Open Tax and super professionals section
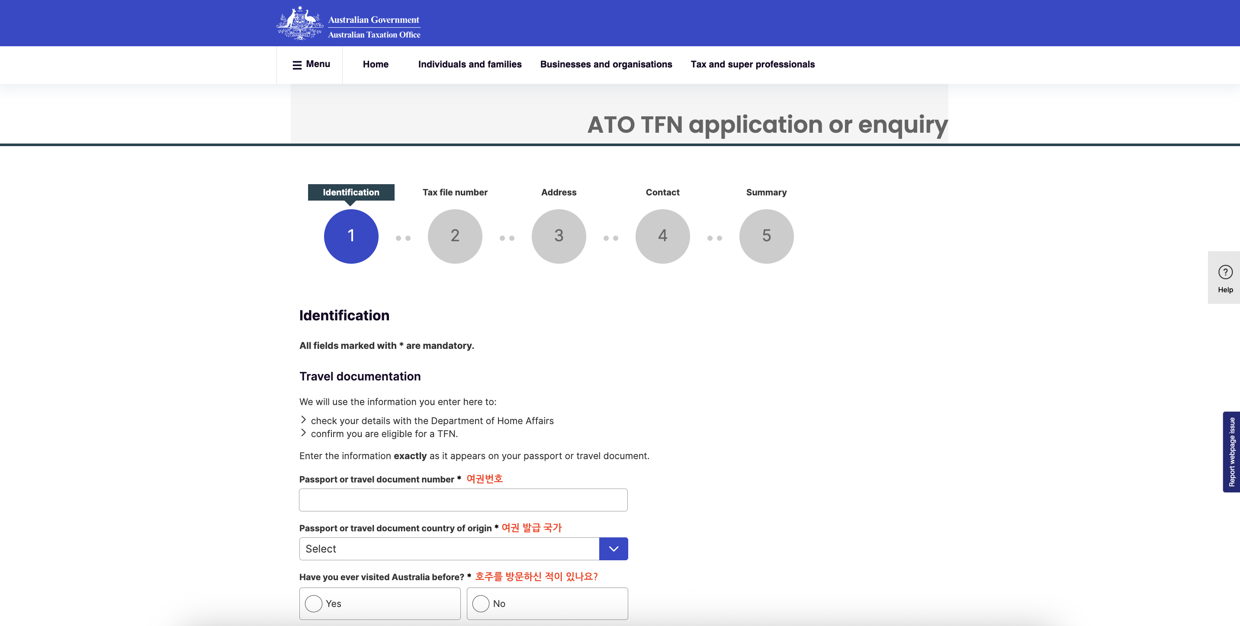The width and height of the screenshot is (1240, 626). click(x=752, y=64)
